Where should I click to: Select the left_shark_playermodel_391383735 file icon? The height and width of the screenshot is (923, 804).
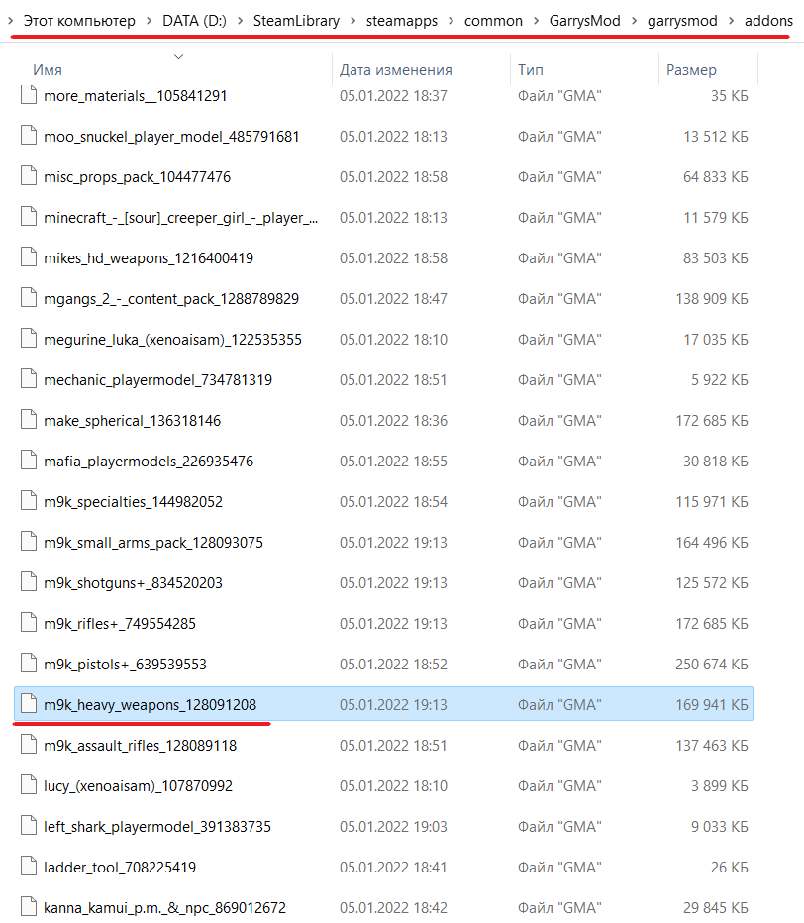point(28,827)
